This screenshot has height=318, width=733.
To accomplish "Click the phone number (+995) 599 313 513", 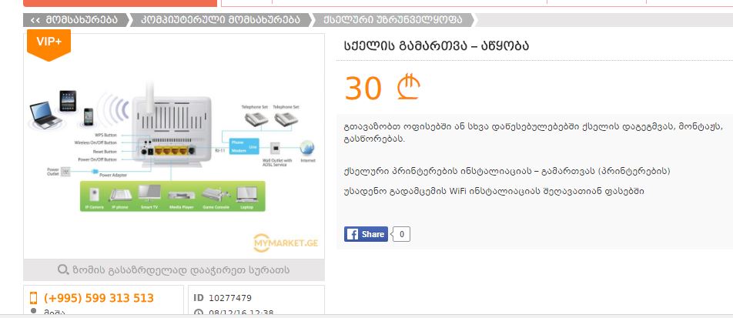I will [x=99, y=298].
